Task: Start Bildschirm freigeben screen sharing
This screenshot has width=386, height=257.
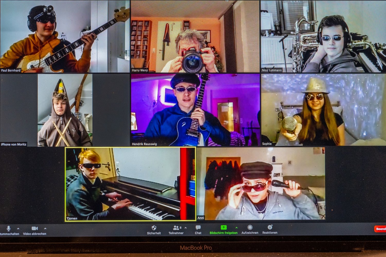Action: click(223, 230)
